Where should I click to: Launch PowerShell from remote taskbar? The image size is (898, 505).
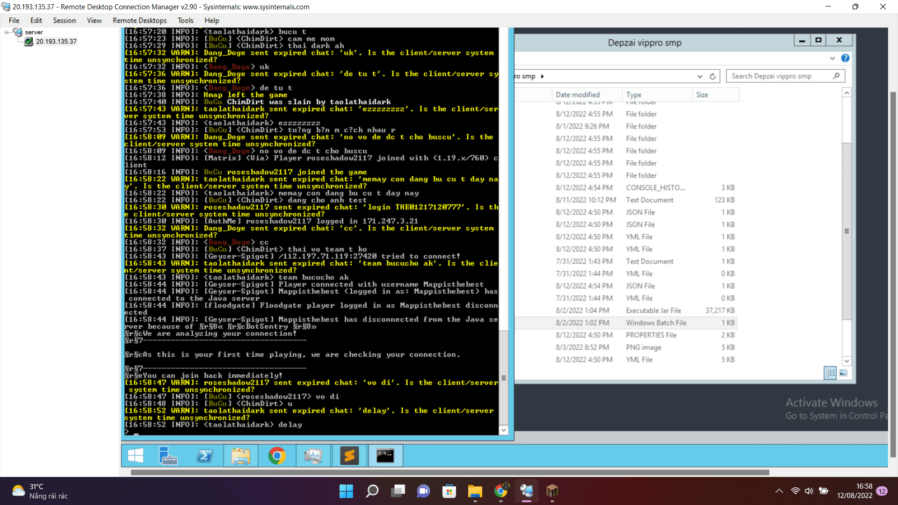204,455
